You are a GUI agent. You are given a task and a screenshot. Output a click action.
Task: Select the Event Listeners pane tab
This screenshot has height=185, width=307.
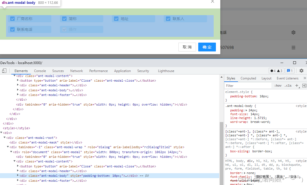(288, 78)
